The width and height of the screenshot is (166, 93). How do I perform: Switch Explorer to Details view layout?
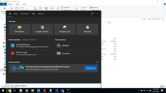click(x=161, y=87)
